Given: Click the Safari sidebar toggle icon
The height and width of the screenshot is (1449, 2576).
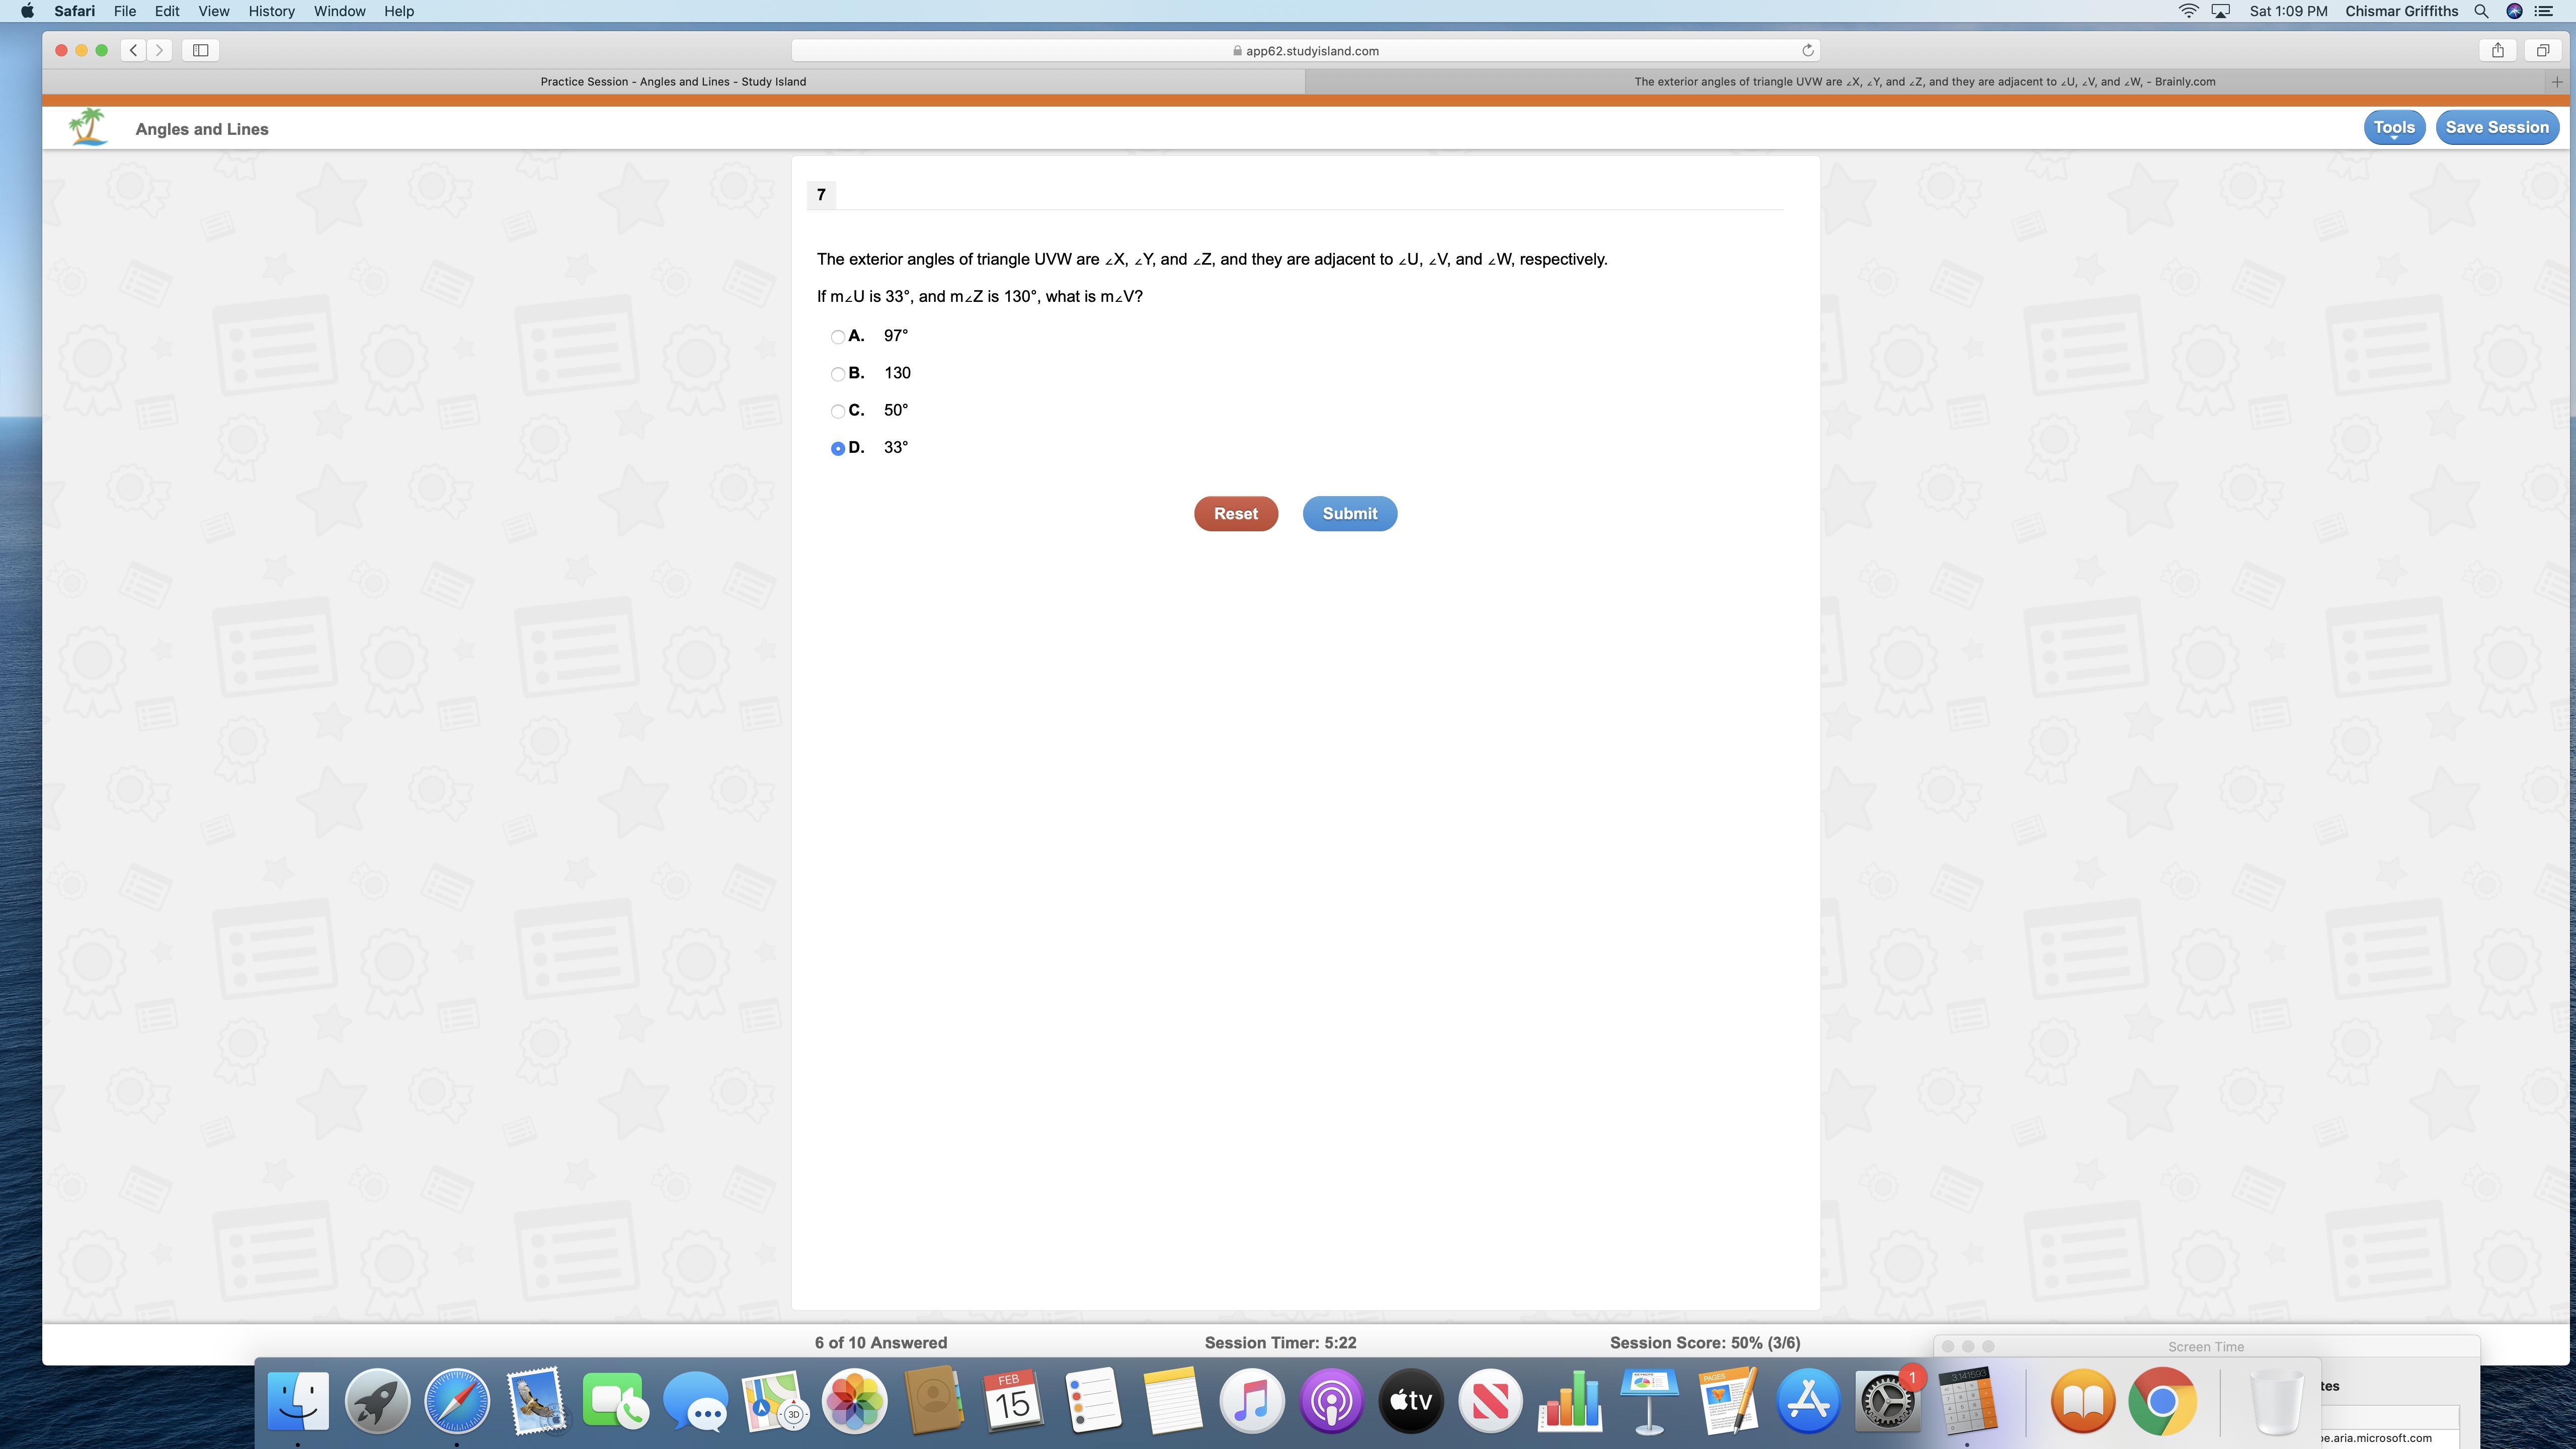Looking at the screenshot, I should [x=200, y=50].
